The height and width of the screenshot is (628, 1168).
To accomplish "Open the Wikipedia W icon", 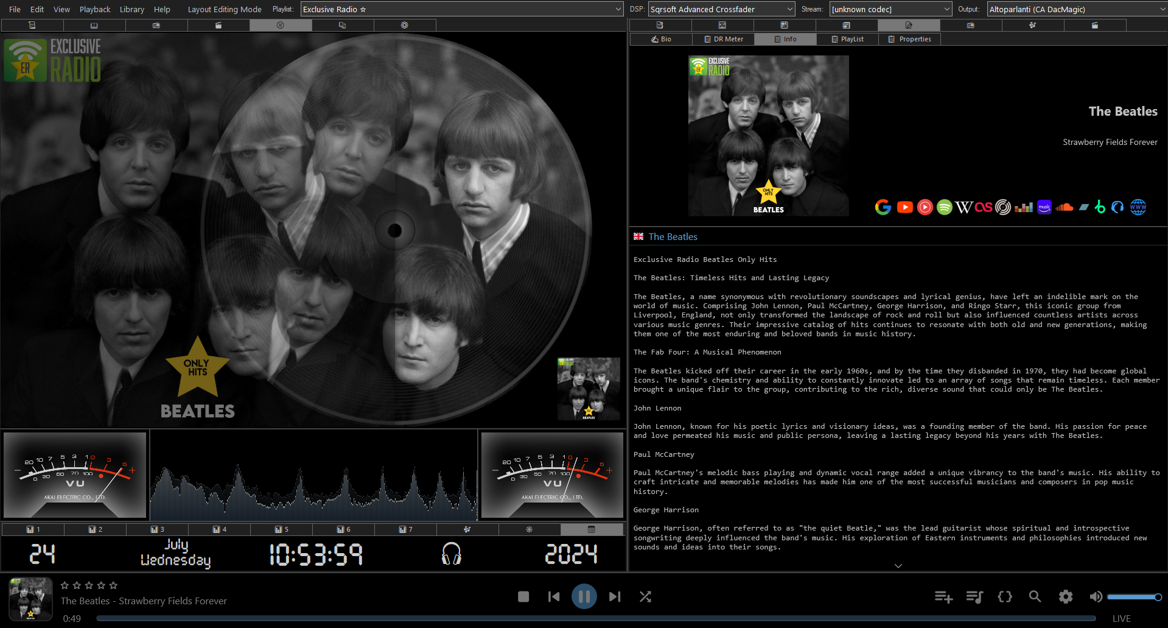I will pos(963,207).
